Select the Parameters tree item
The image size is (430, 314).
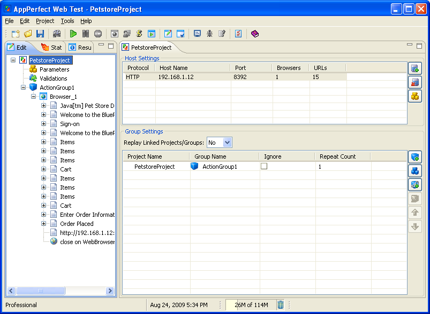tap(54, 69)
